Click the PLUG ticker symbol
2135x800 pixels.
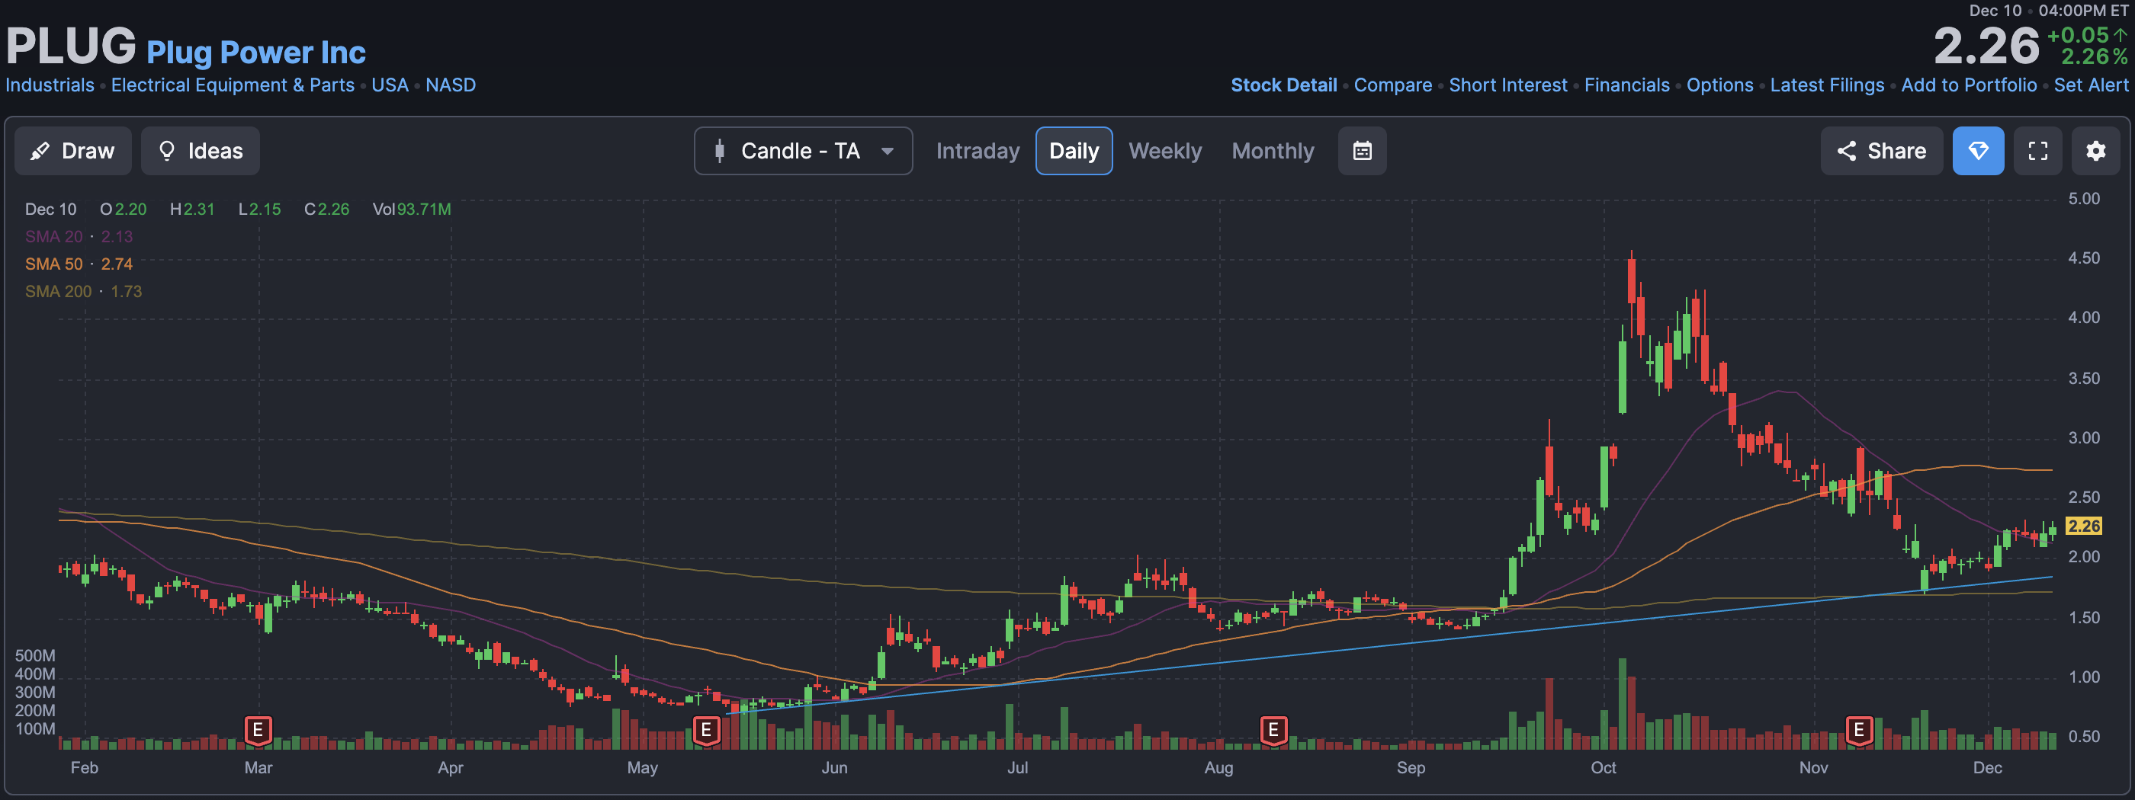[x=71, y=46]
